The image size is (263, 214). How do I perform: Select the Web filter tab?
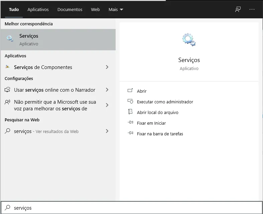(x=95, y=9)
